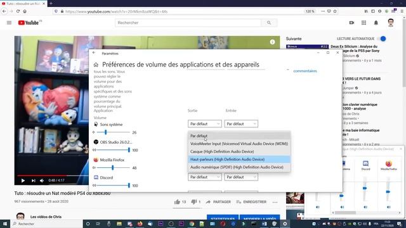Image resolution: width=406 pixels, height=228 pixels.
Task: Open the more actions ellipsis under the video
Action: click(x=275, y=202)
